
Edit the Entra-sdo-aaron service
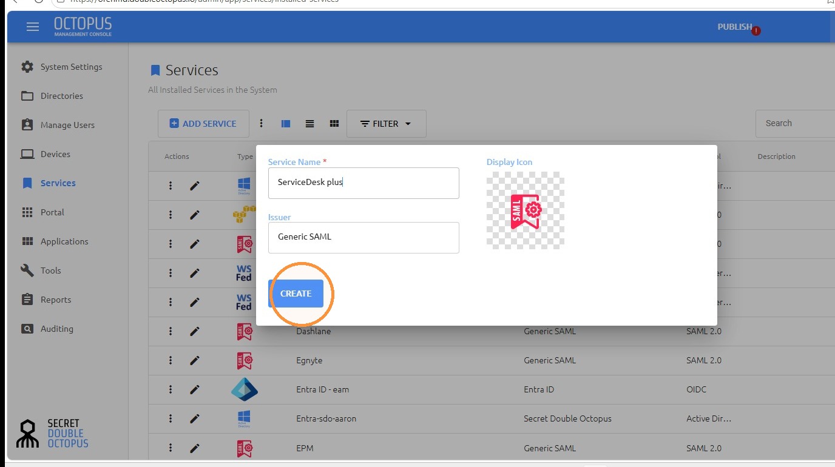pos(194,418)
